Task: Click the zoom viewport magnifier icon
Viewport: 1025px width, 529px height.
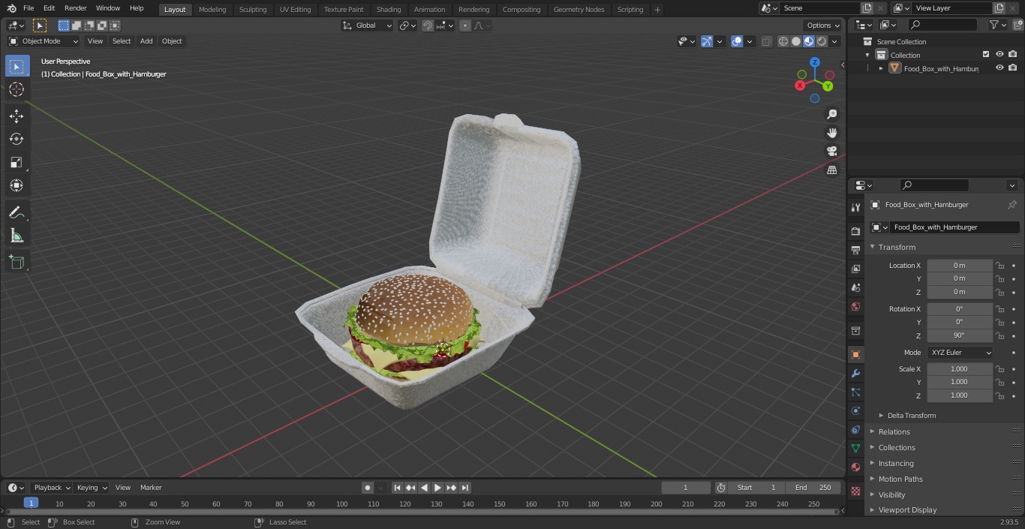Action: [831, 114]
